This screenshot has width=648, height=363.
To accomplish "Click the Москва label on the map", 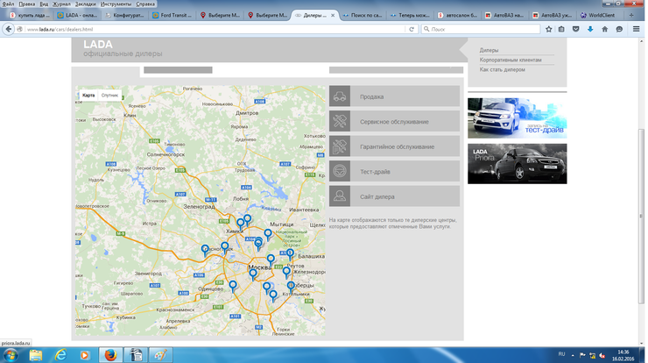I will tap(259, 267).
